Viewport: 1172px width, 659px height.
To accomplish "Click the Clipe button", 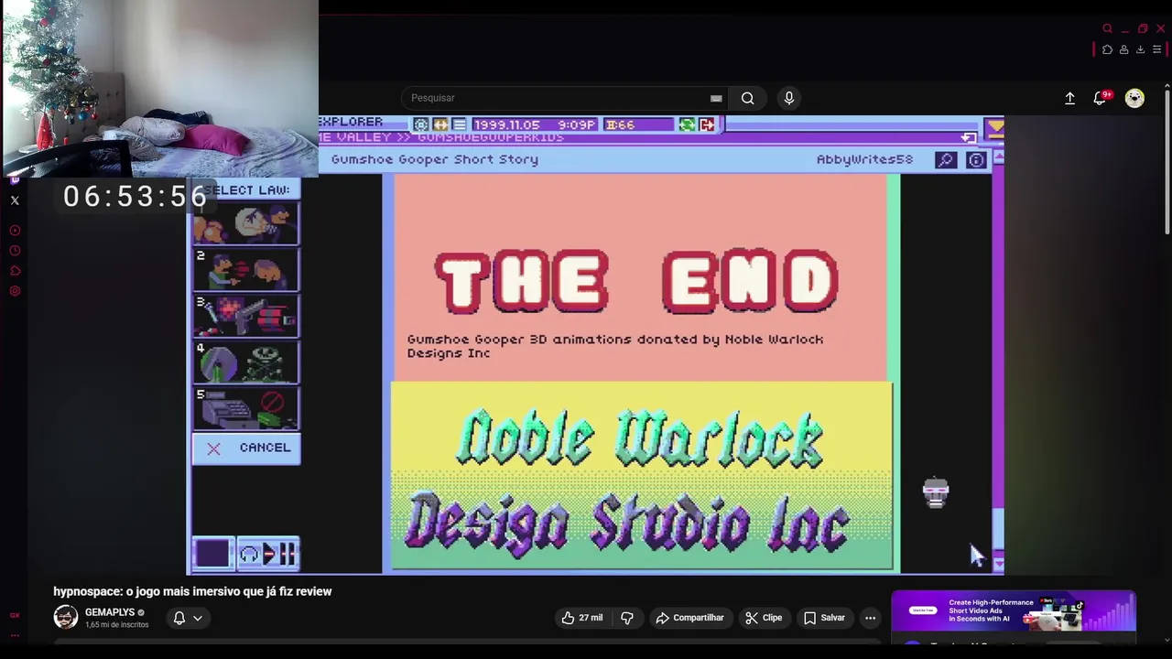I will (764, 618).
